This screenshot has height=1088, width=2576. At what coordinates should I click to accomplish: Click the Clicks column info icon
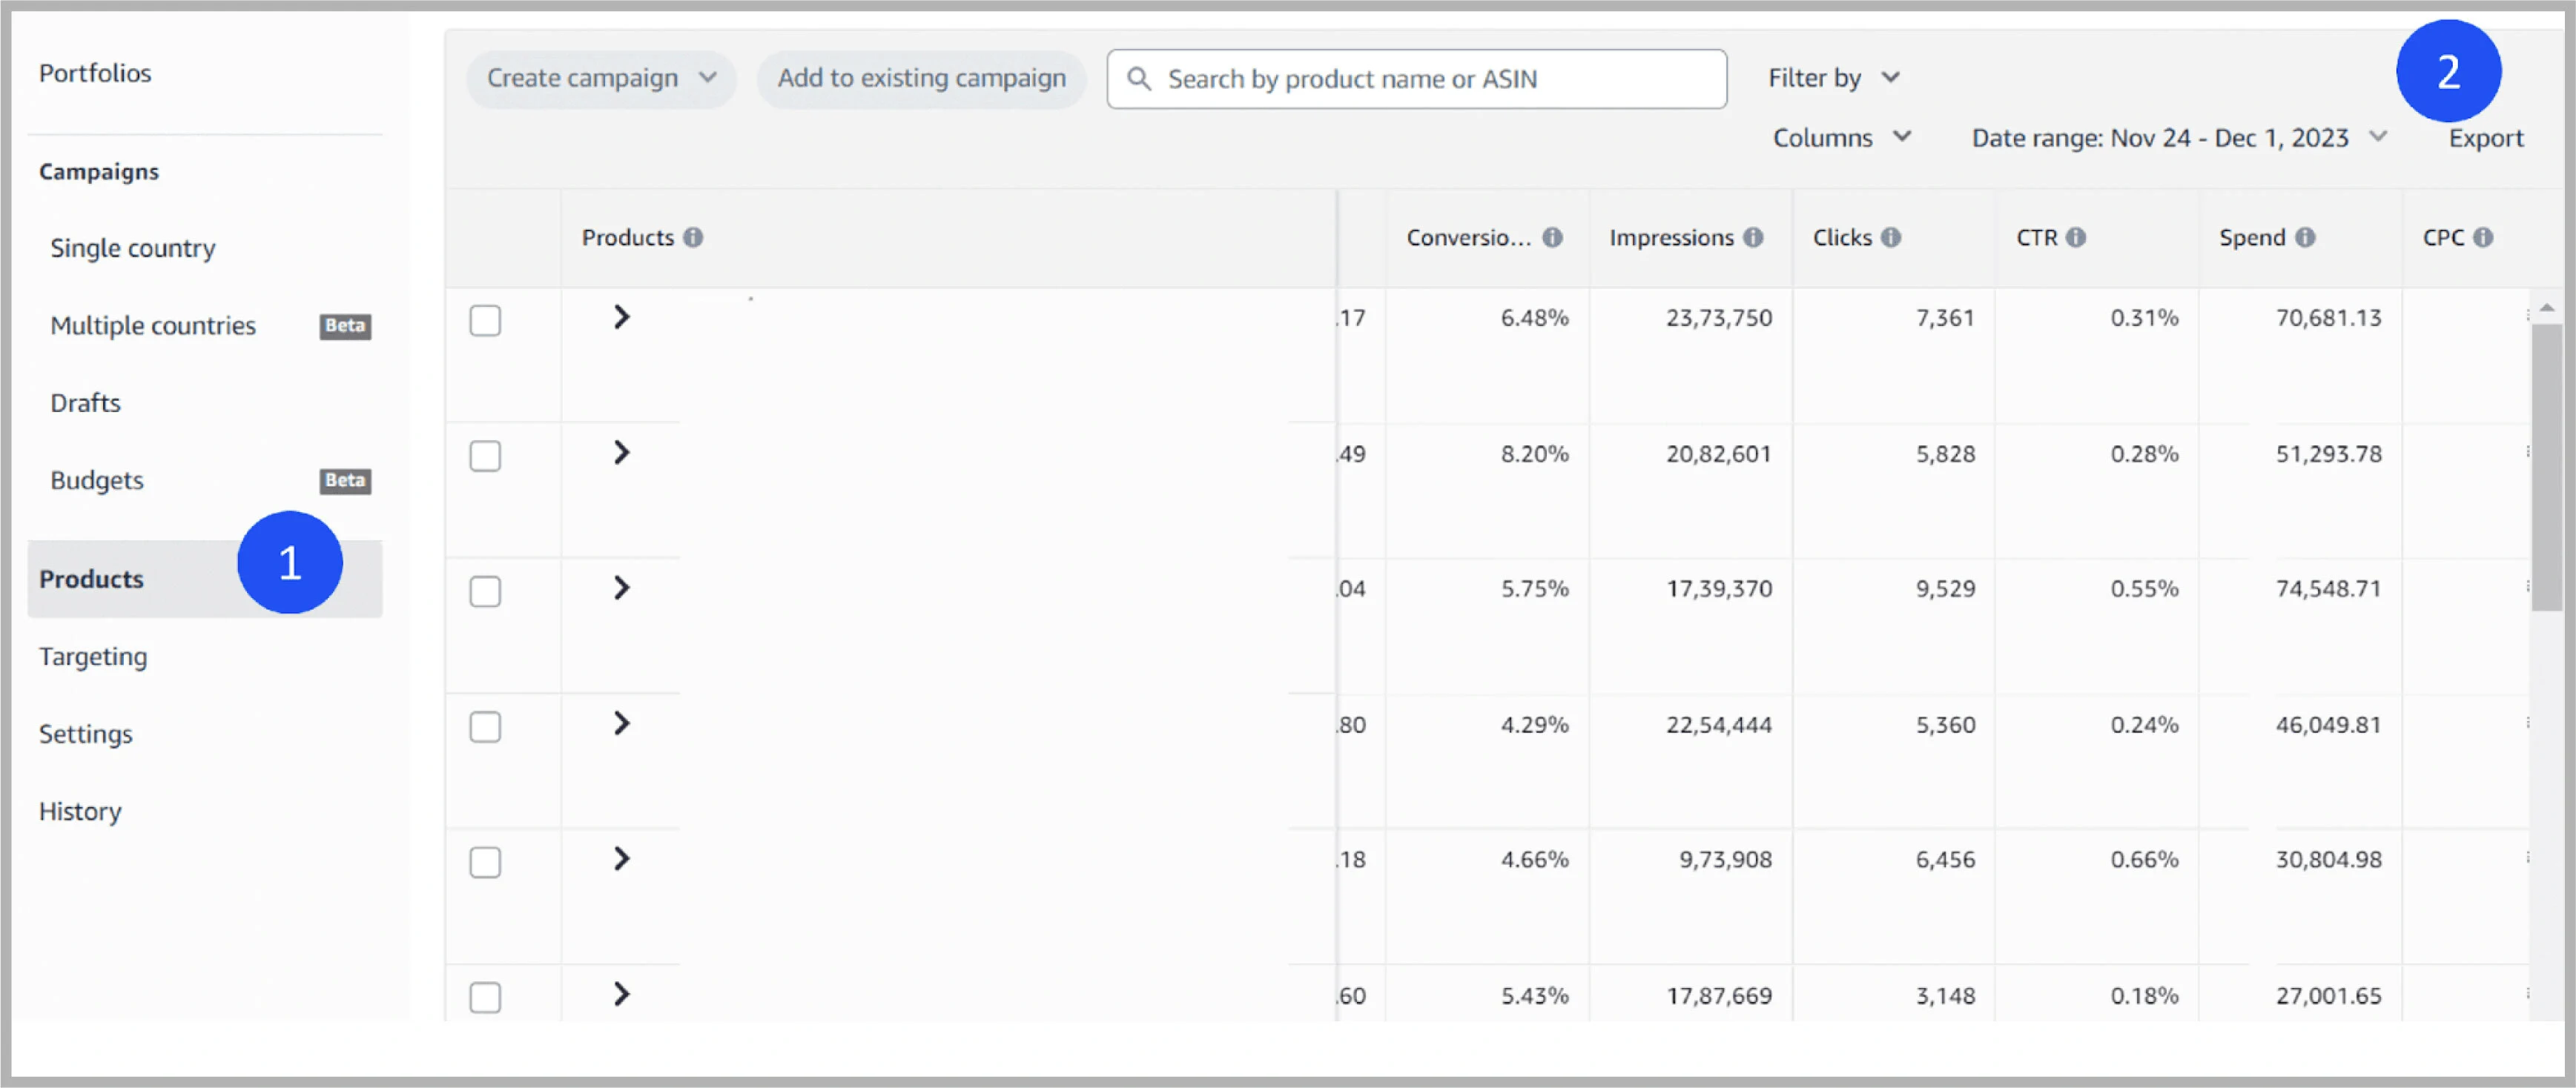click(1890, 236)
